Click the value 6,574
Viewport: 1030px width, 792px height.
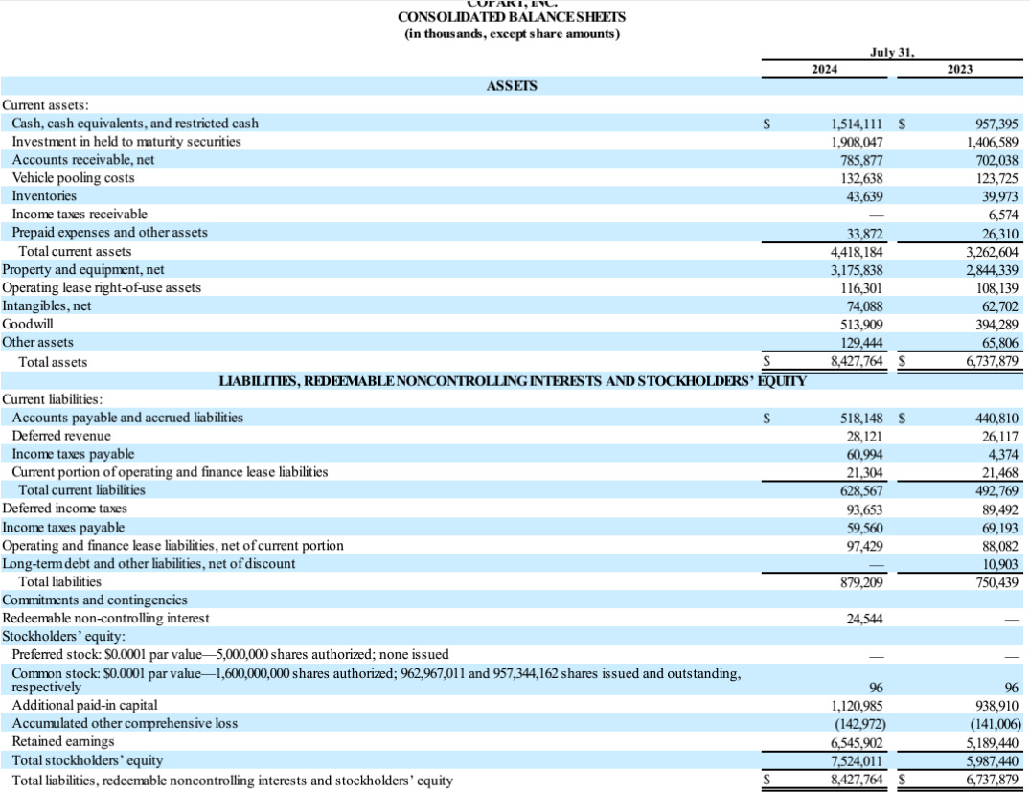coord(1003,215)
